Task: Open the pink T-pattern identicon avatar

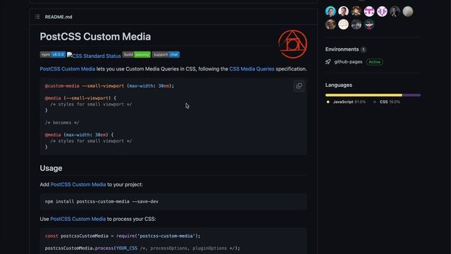Action: pyautogui.click(x=369, y=11)
